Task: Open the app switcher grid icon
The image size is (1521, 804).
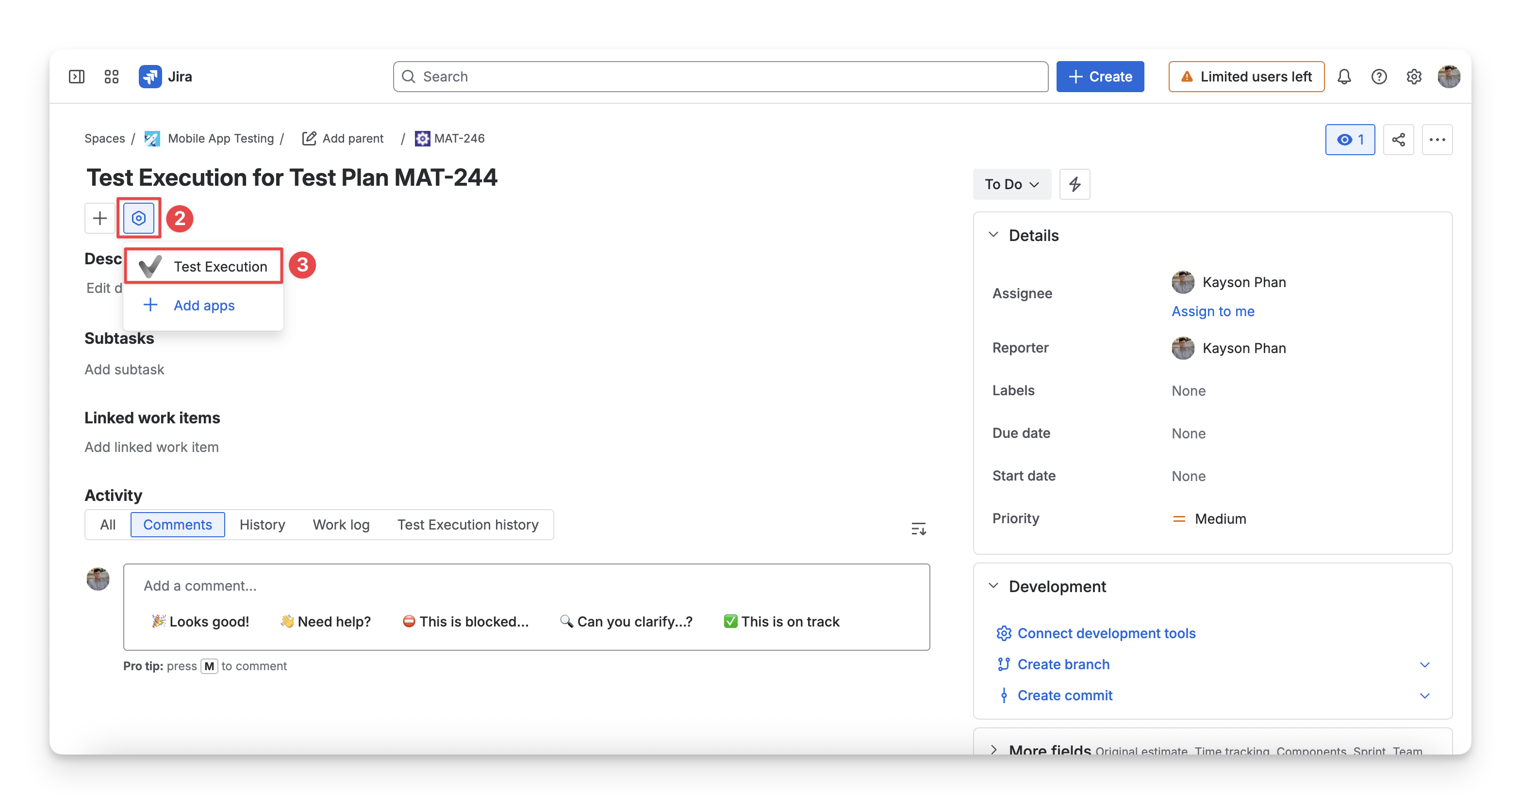Action: pos(112,77)
